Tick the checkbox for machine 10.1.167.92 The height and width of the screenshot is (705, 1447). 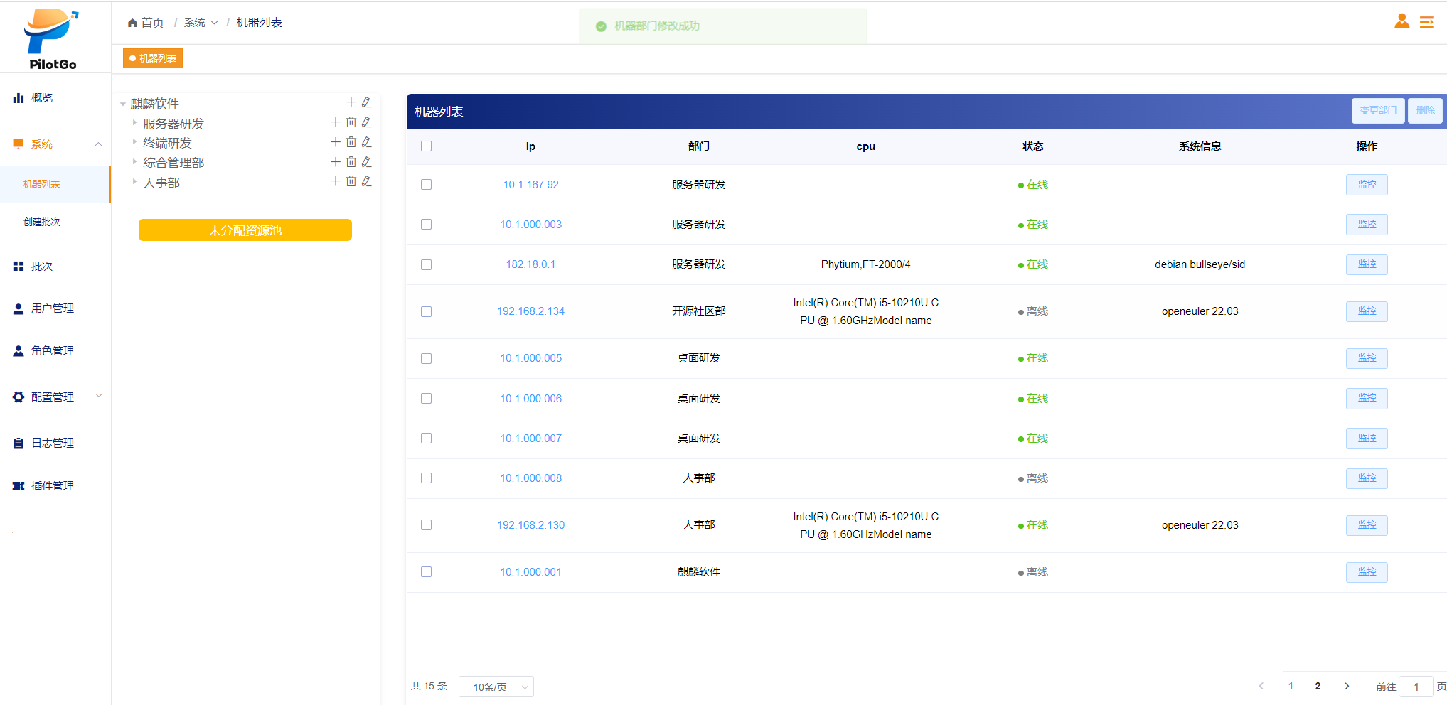coord(427,185)
